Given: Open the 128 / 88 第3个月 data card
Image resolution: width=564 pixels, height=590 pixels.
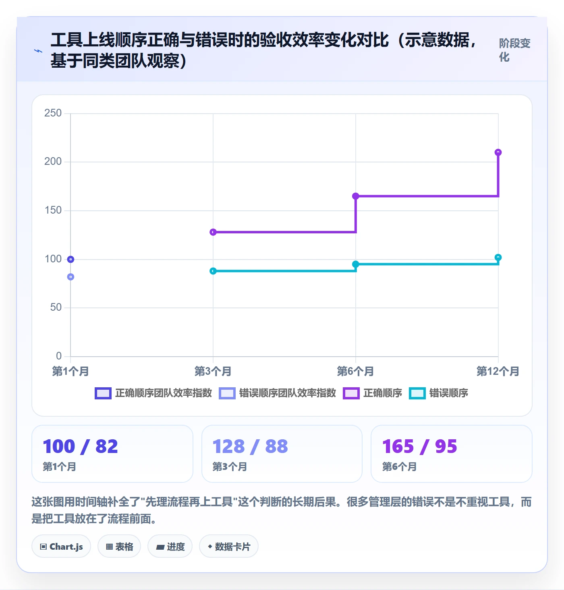Looking at the screenshot, I should coord(282,454).
